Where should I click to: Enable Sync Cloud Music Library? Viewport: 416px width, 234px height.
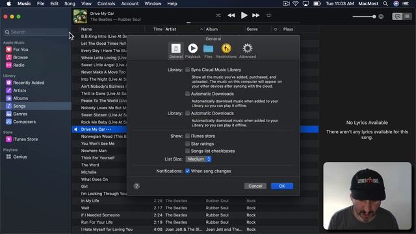point(187,70)
